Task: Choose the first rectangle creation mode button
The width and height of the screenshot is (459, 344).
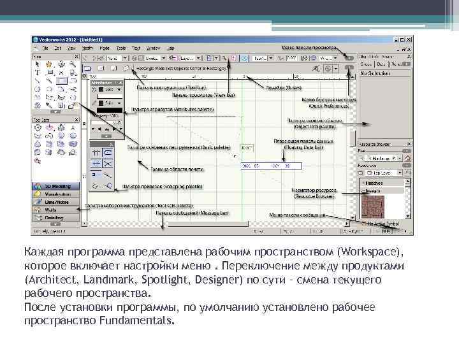Action: coord(87,68)
